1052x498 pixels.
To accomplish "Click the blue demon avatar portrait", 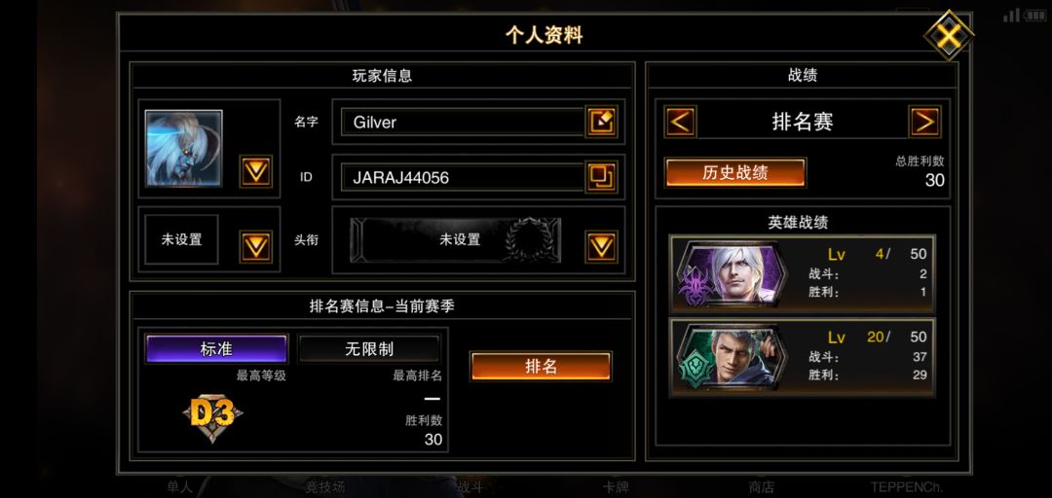I will click(184, 148).
